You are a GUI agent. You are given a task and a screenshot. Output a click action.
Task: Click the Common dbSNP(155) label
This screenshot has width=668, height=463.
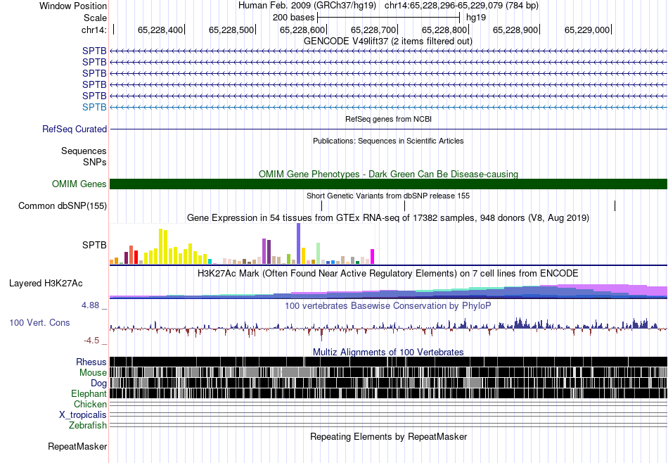click(63, 206)
